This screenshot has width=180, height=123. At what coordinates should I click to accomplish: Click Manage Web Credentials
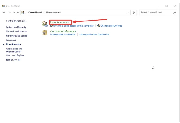point(63,35)
